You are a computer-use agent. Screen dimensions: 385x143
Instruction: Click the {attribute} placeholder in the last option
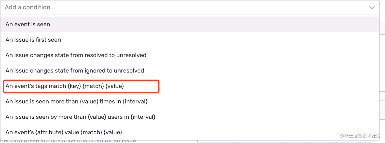point(49,132)
